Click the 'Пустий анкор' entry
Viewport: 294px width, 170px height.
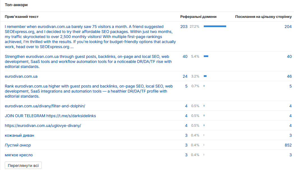[18, 145]
